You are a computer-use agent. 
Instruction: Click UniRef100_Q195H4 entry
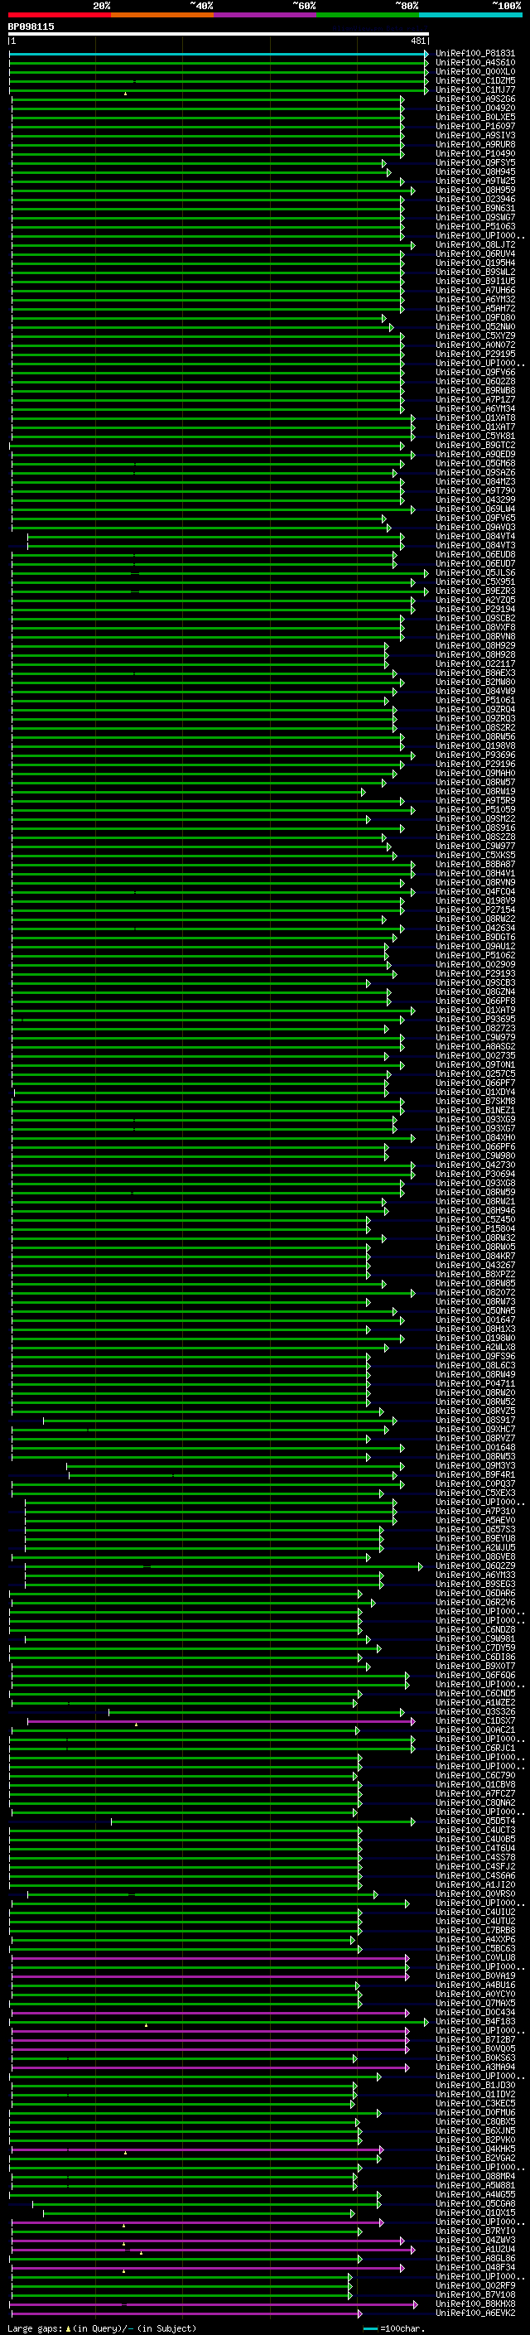[475, 263]
